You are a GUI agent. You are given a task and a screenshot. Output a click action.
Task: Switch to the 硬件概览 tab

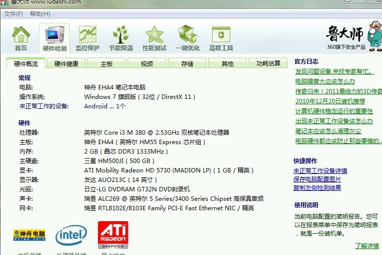tap(26, 64)
